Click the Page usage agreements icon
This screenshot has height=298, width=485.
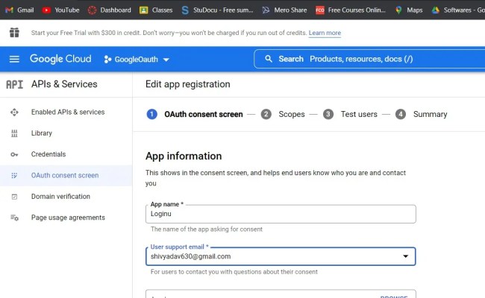click(x=14, y=218)
